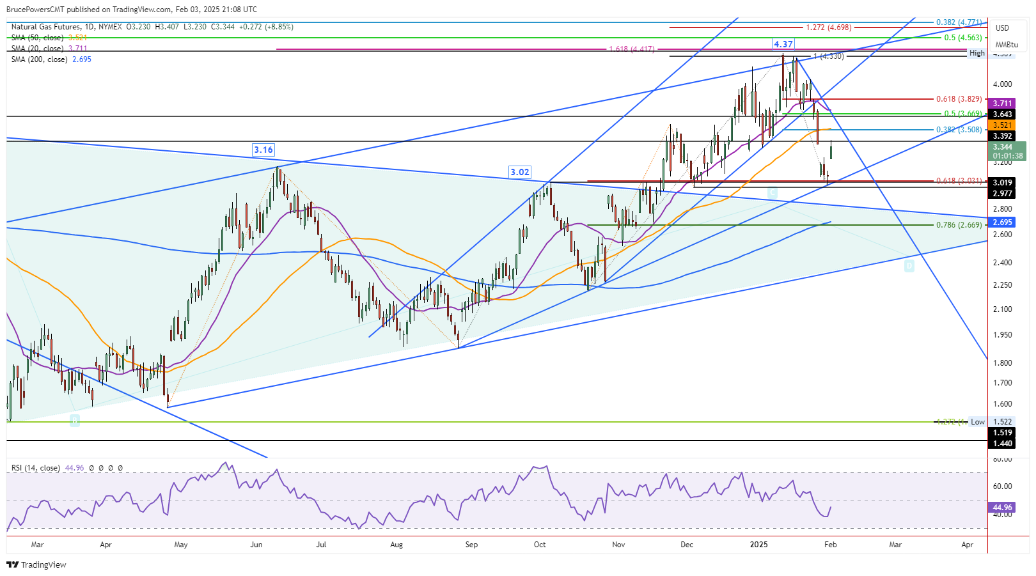The width and height of the screenshot is (1036, 576).
Task: Click the Natural Gas Futures symbol title
Action: click(46, 27)
